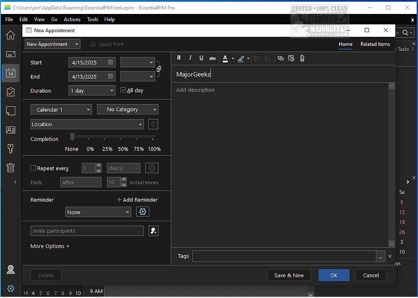Enable the Repeat every checkbox
The image size is (418, 298).
point(33,168)
